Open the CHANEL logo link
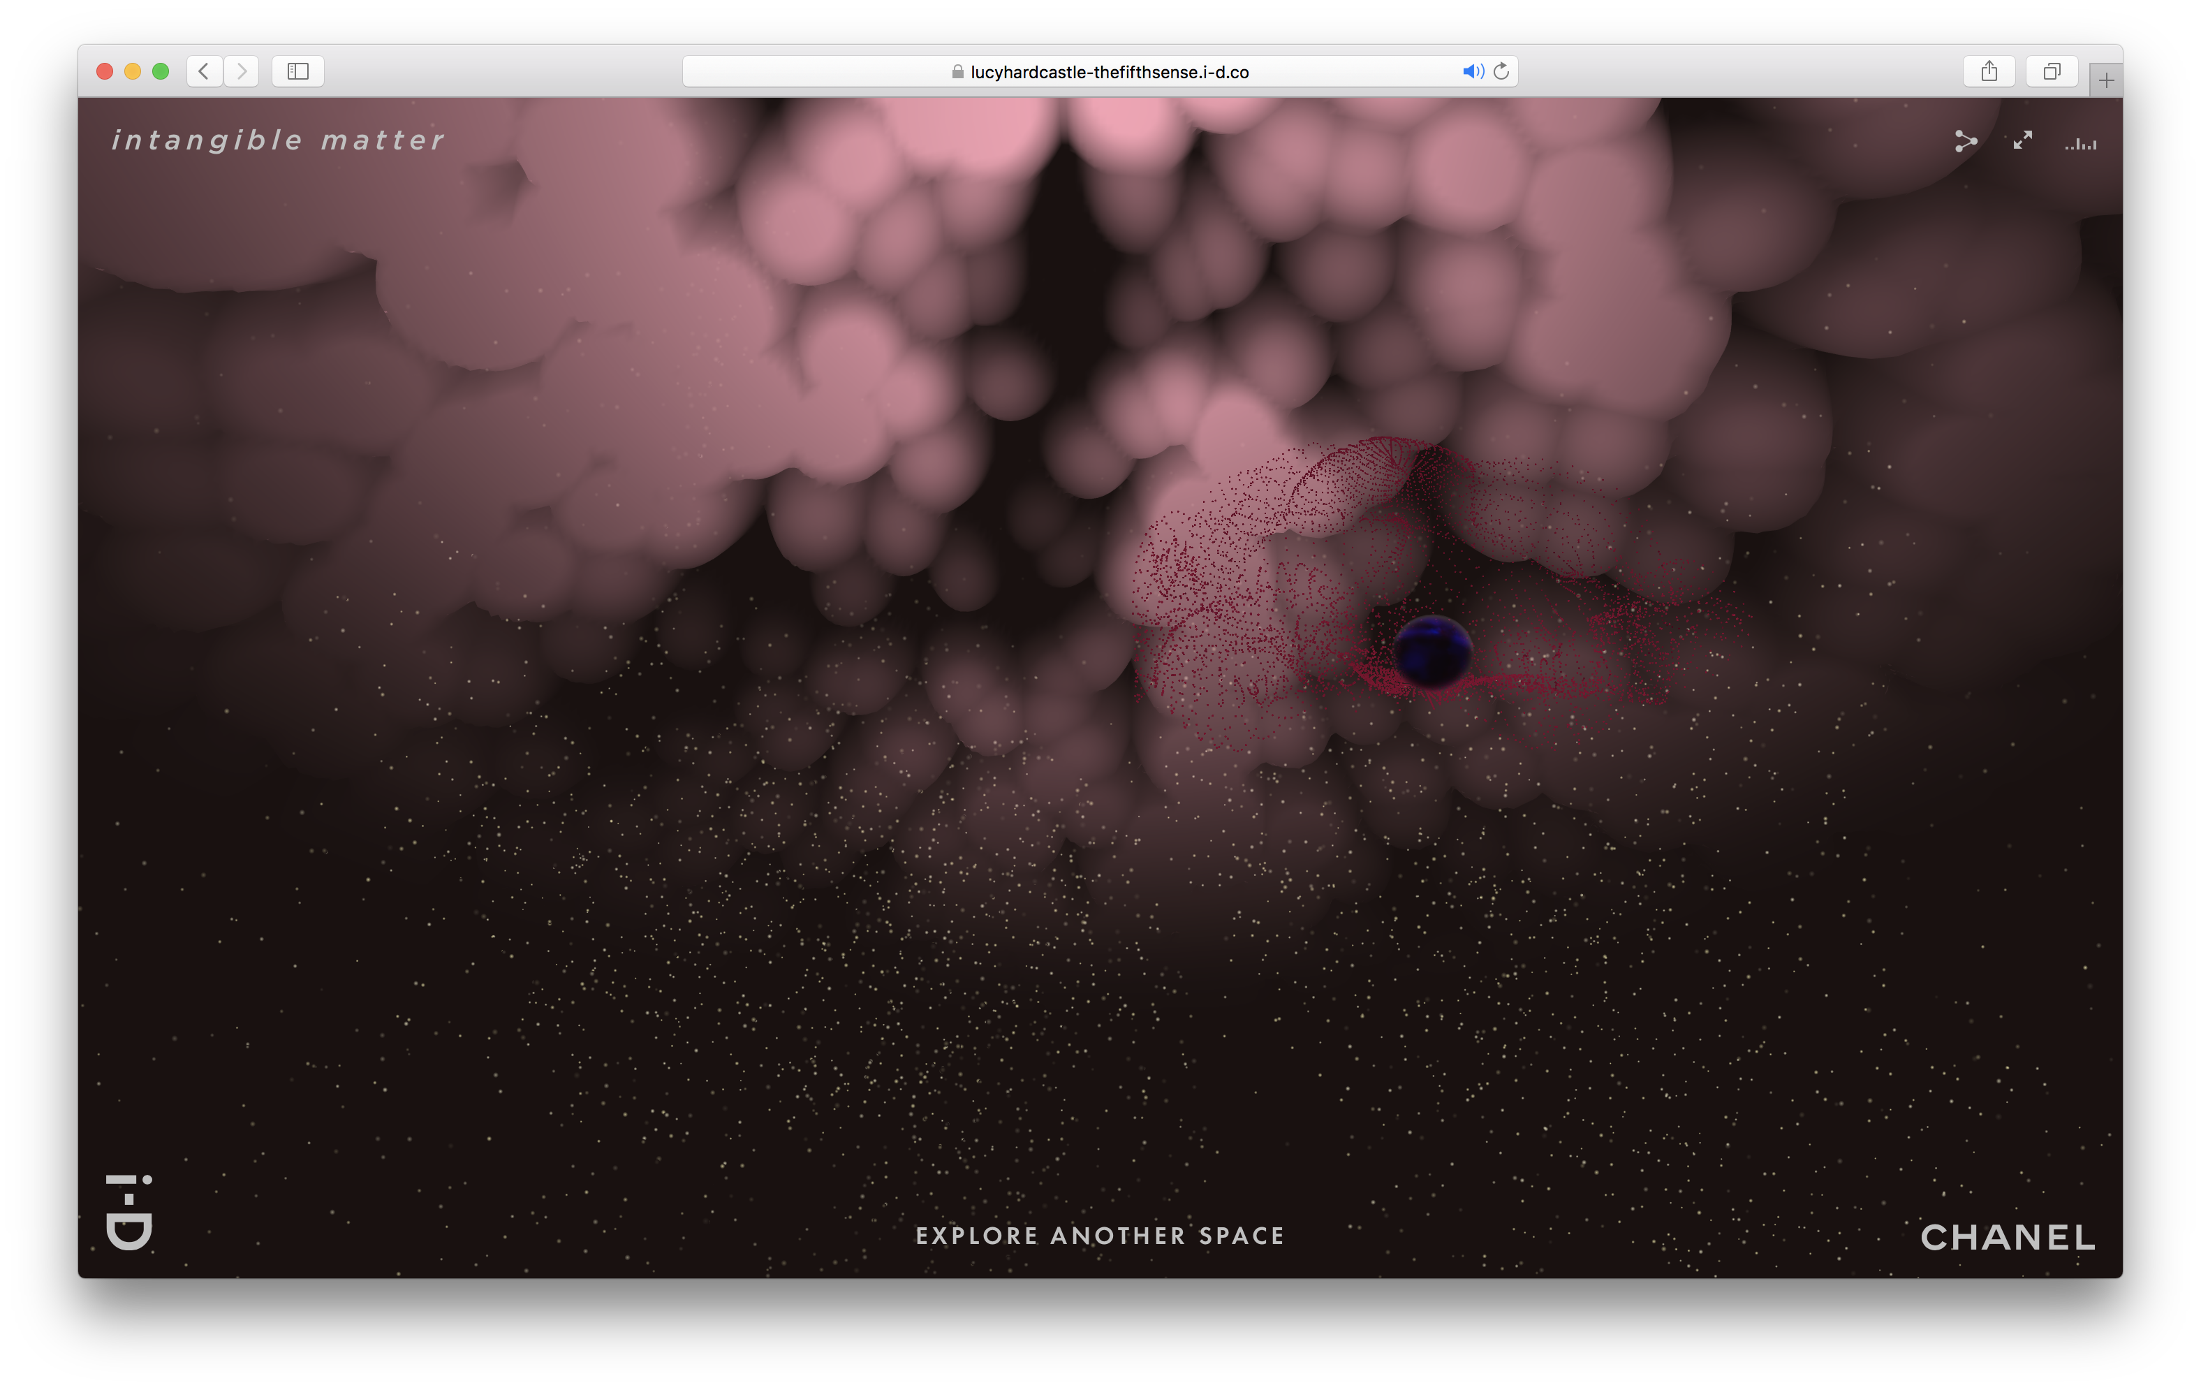2201x1390 pixels. pos(2007,1237)
